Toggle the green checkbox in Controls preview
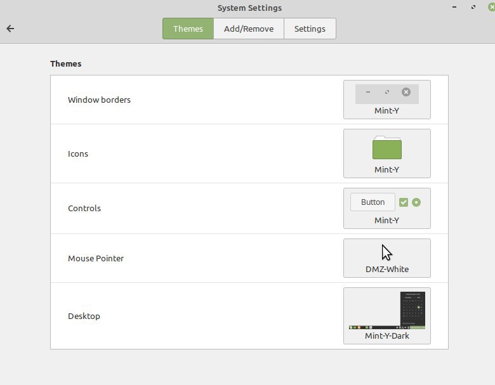 coord(404,202)
